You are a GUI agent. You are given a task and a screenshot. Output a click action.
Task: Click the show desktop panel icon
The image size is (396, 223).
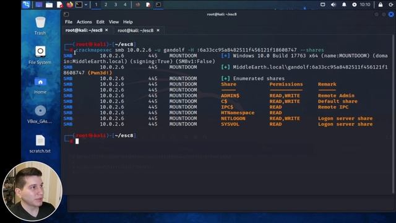click(x=38, y=4)
